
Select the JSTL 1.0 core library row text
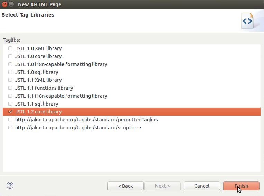point(38,56)
